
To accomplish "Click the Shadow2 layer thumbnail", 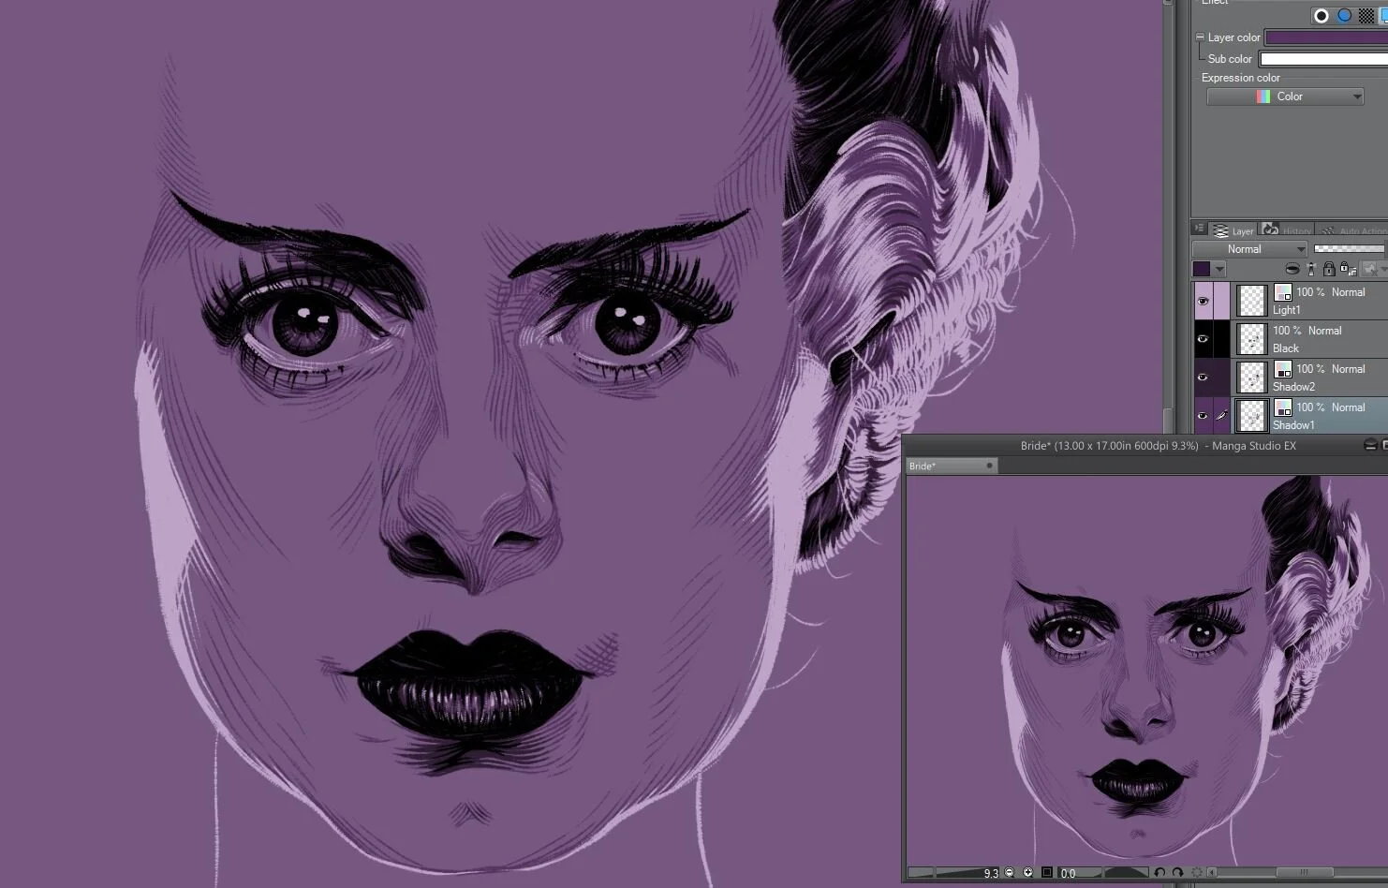I will [x=1252, y=377].
